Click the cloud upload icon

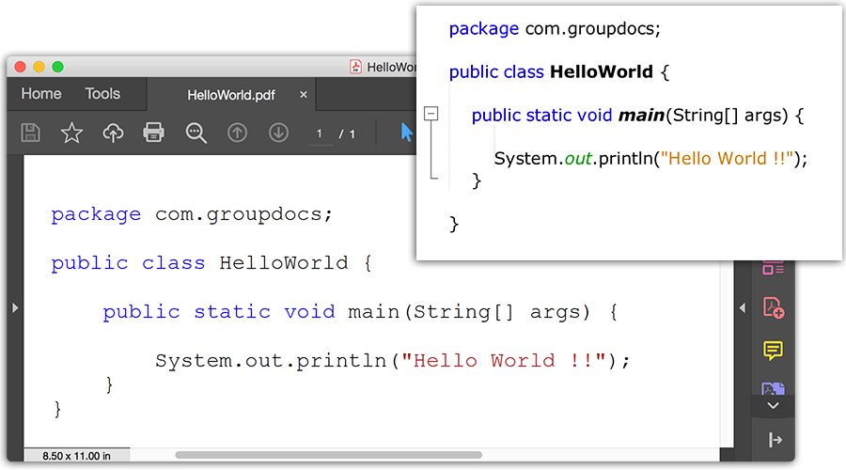113,133
